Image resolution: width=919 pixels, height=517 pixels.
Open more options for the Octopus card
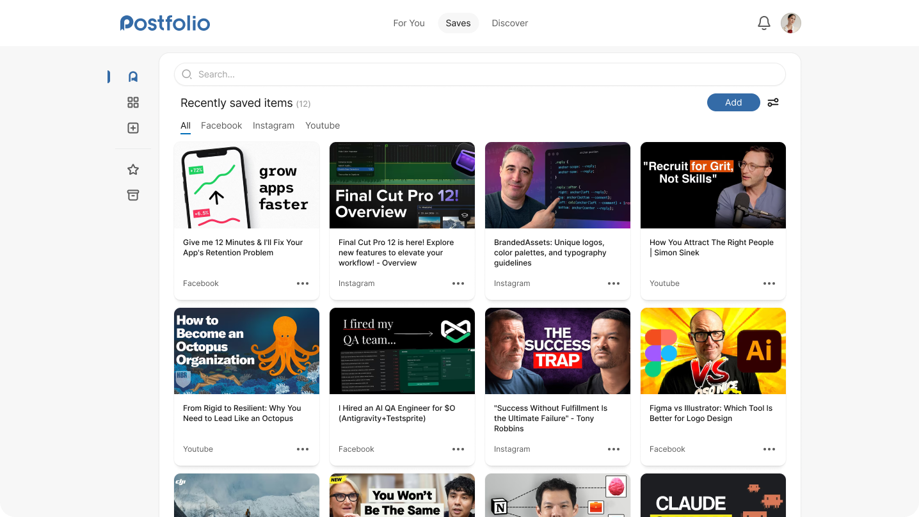[x=303, y=449]
